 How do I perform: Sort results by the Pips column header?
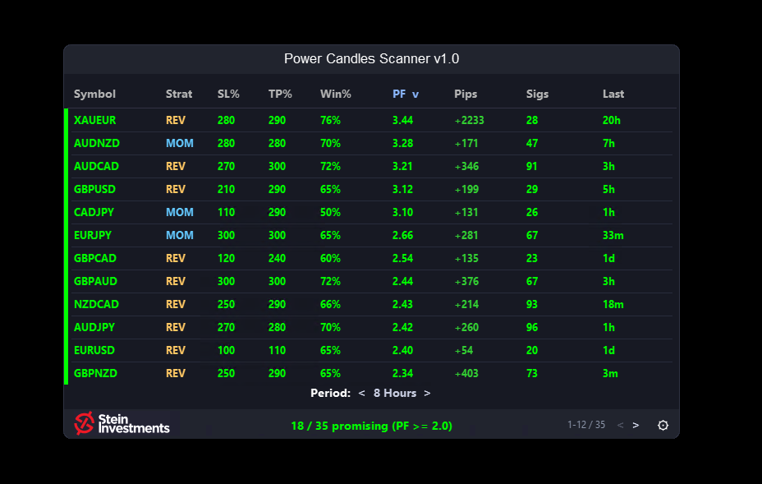tap(466, 94)
